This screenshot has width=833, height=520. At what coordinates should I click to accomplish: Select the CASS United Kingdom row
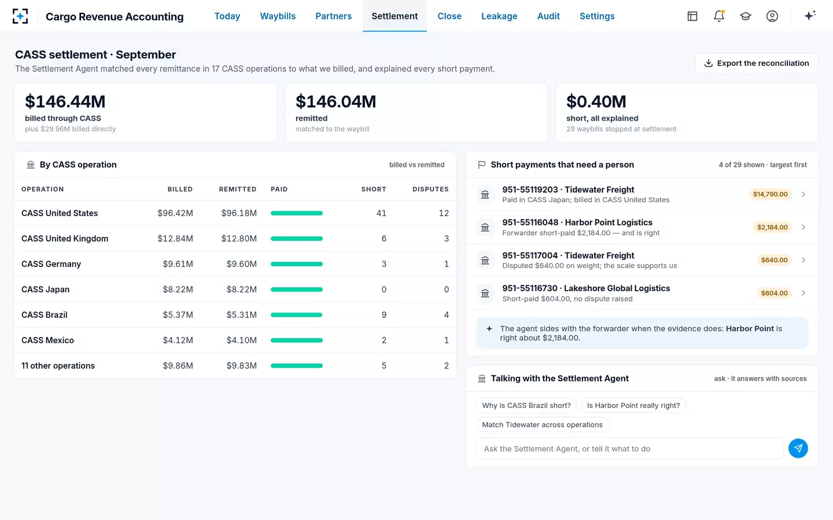(235, 239)
